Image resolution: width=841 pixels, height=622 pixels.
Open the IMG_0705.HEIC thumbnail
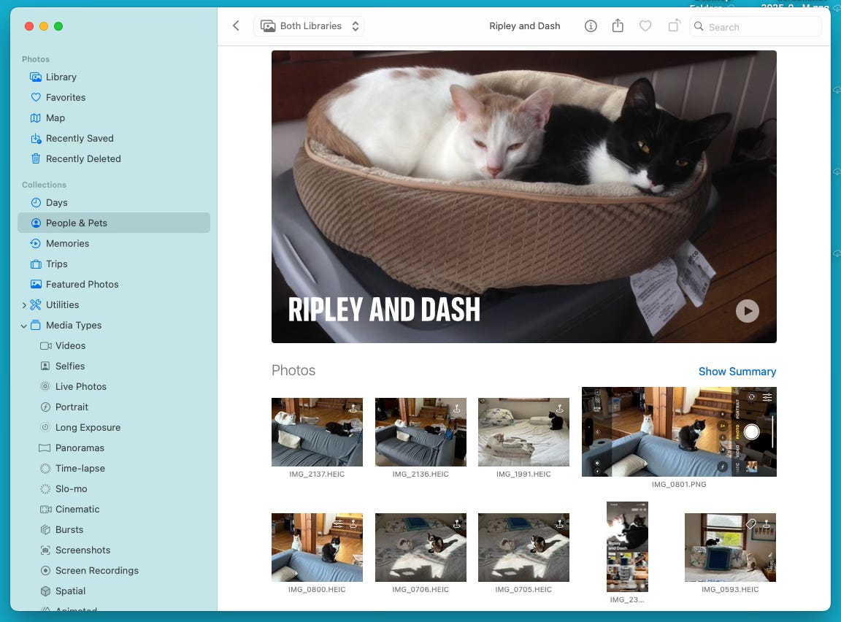click(523, 548)
